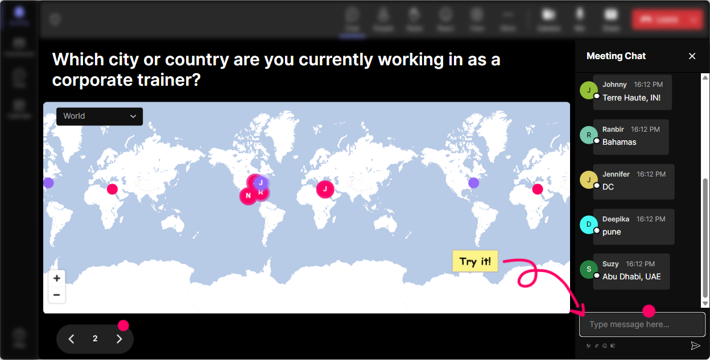Click Deepika's name in chat
The height and width of the screenshot is (360, 710).
616,219
